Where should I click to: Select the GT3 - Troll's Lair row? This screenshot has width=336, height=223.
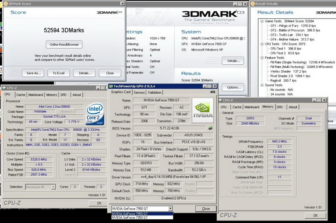pyautogui.click(x=289, y=35)
